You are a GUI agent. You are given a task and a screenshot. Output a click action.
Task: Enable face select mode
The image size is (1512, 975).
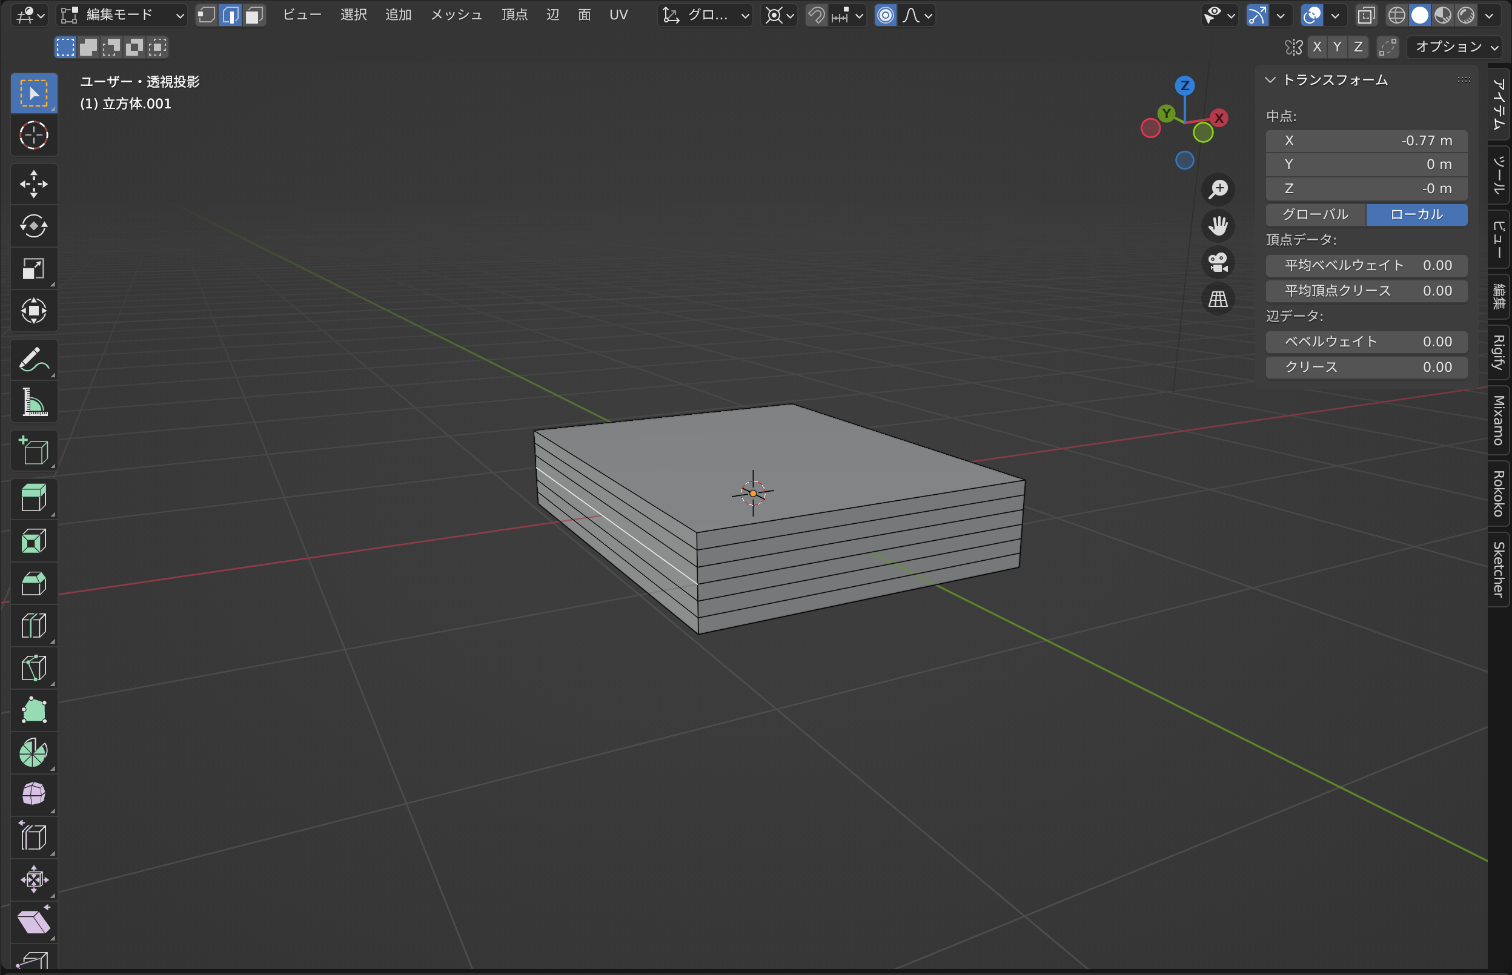coord(254,15)
